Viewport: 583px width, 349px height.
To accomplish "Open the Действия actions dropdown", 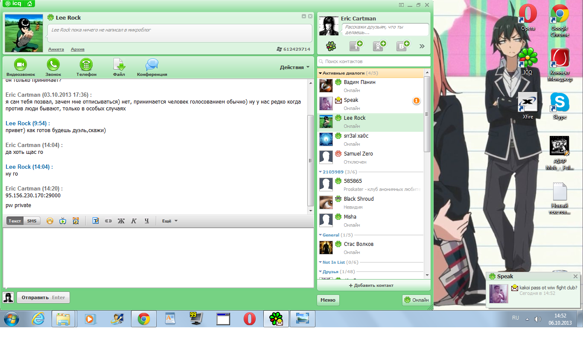I will [294, 67].
